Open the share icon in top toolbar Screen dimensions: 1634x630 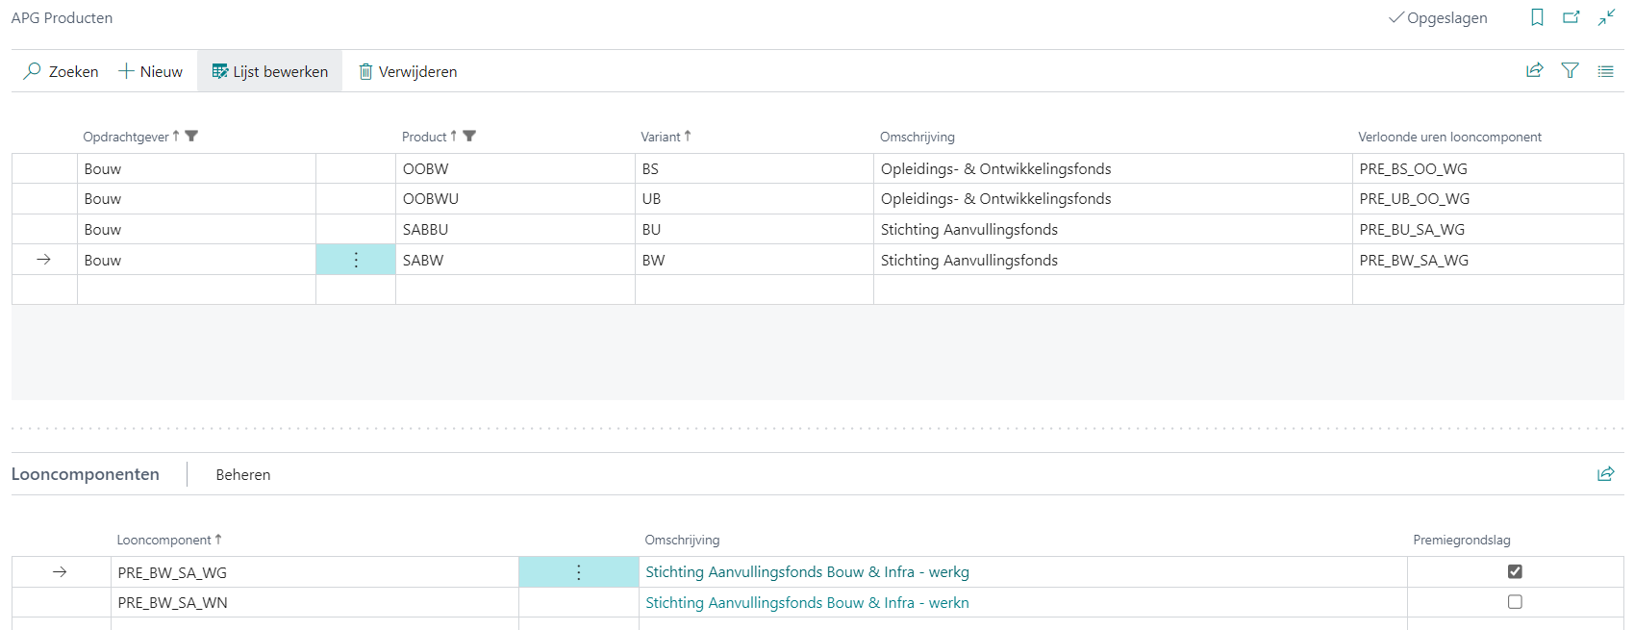(x=1535, y=70)
